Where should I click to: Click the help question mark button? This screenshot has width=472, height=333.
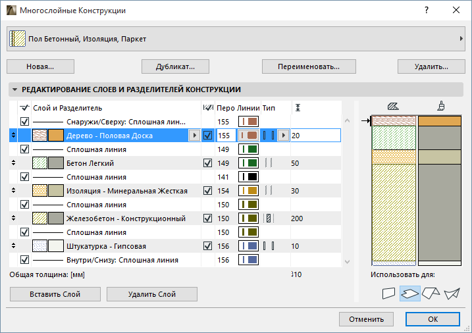coord(427,11)
